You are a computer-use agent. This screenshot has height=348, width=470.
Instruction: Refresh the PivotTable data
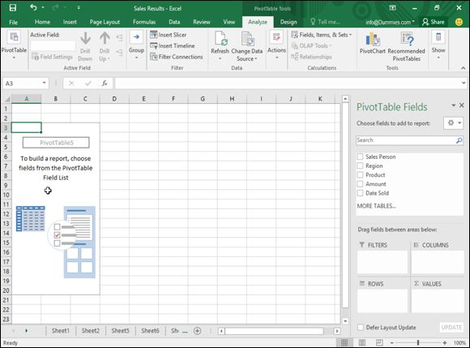pyautogui.click(x=220, y=45)
